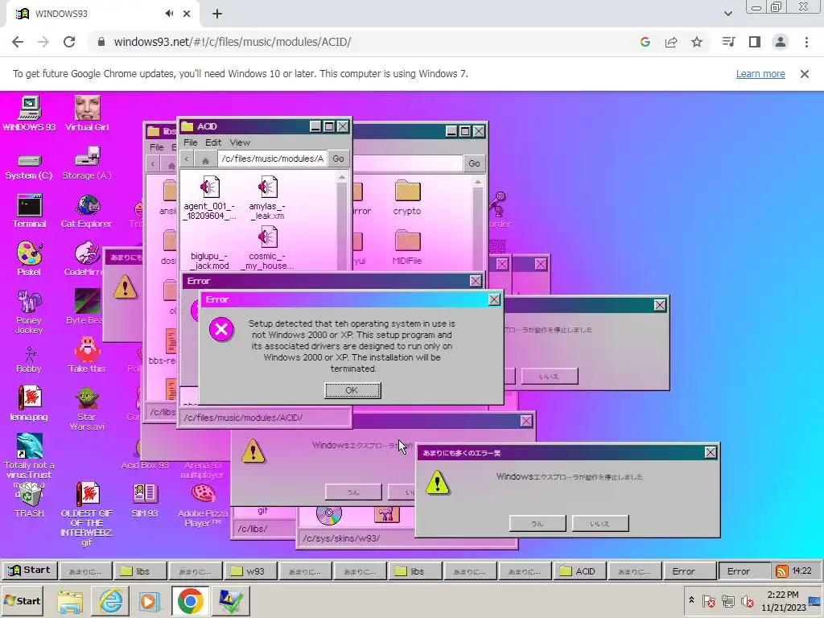
Task: Click Go button in ACID window
Action: [339, 159]
